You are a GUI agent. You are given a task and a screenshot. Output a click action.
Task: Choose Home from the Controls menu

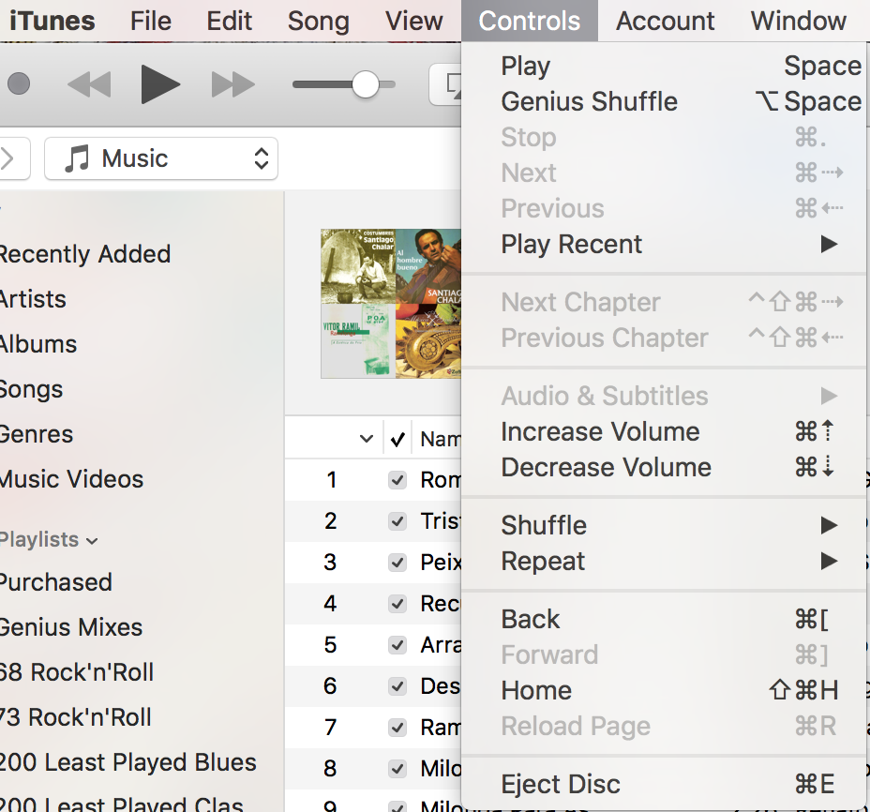(x=665, y=690)
